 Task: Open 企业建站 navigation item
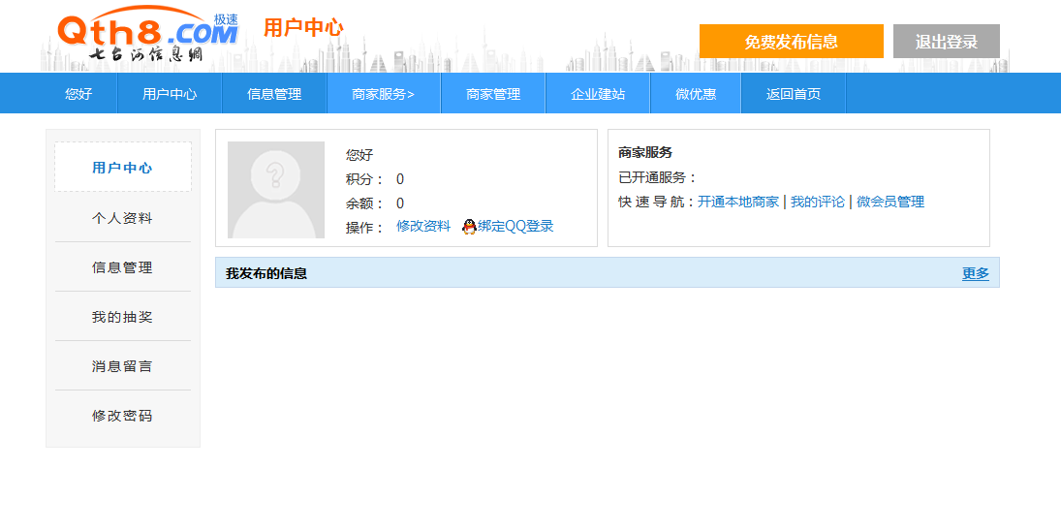(x=598, y=94)
